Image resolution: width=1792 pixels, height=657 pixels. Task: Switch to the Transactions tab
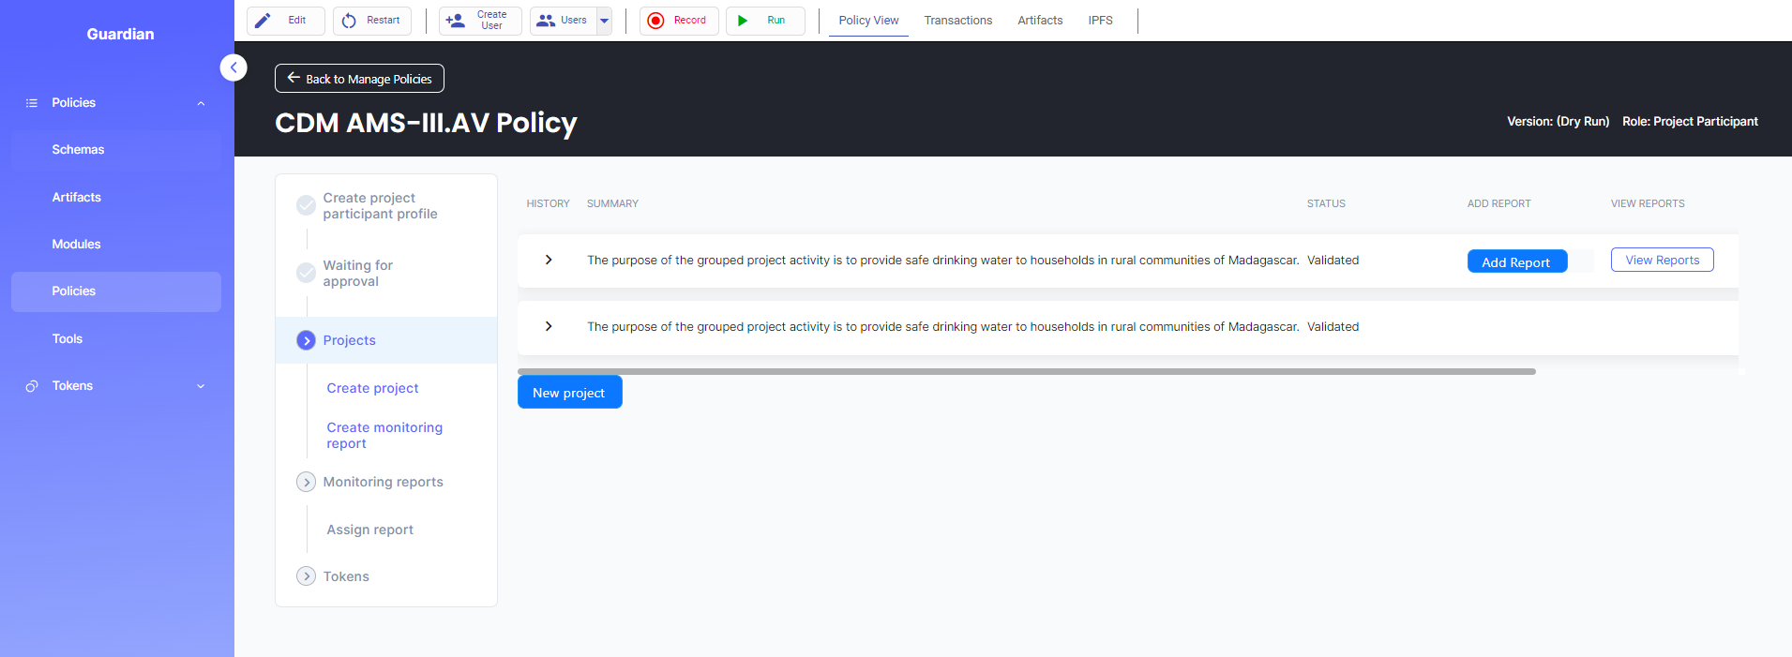[x=957, y=21]
